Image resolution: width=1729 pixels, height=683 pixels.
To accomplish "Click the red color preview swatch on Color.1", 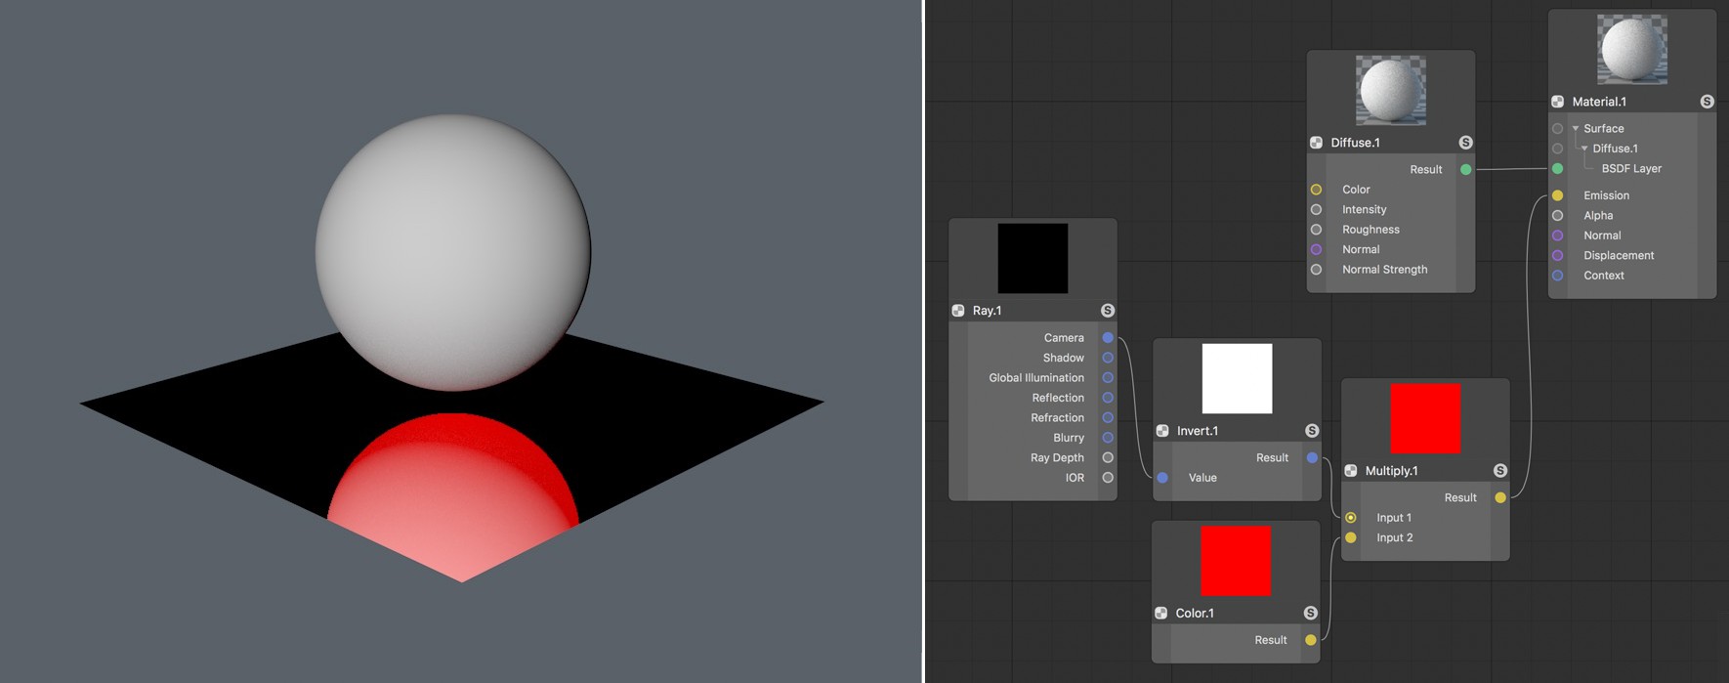I will pyautogui.click(x=1236, y=561).
